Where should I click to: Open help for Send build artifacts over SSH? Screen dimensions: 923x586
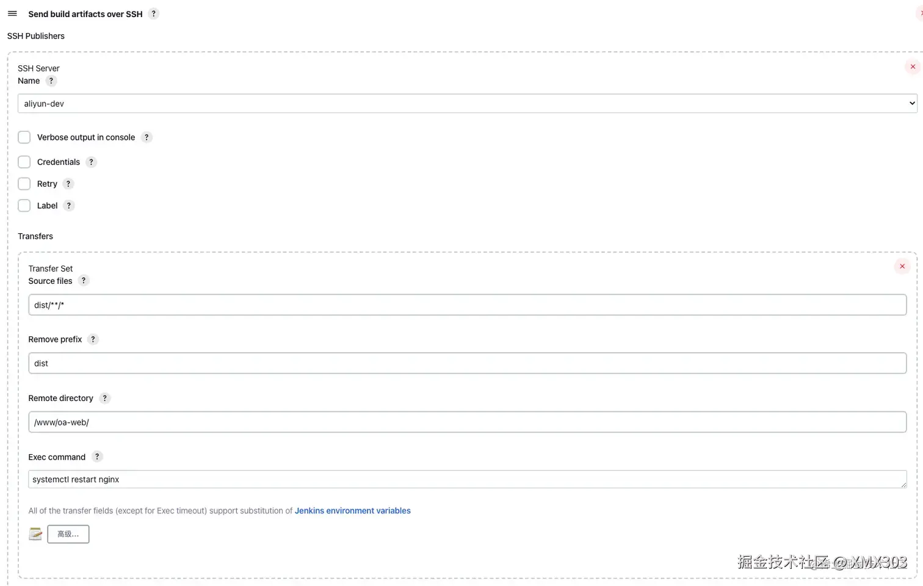tap(154, 13)
